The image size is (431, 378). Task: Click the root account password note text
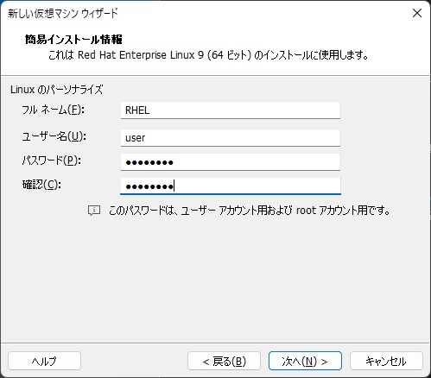point(250,211)
